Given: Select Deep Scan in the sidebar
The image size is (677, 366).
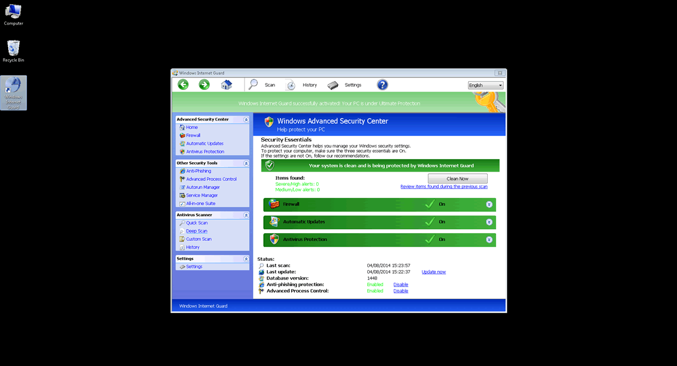Looking at the screenshot, I should pos(196,231).
